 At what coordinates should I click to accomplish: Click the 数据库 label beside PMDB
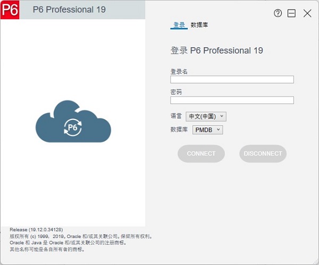[179, 130]
